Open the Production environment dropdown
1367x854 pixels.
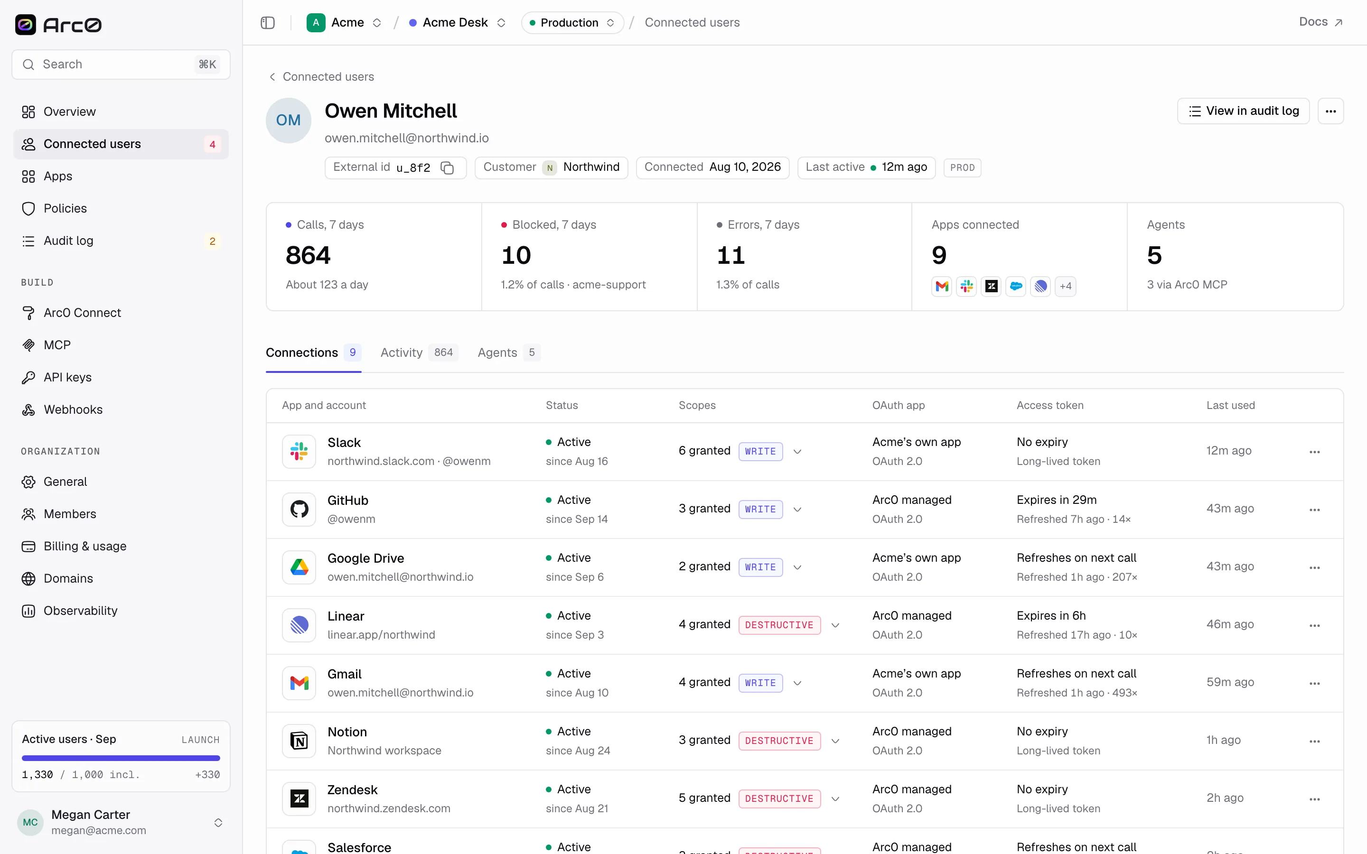[571, 23]
